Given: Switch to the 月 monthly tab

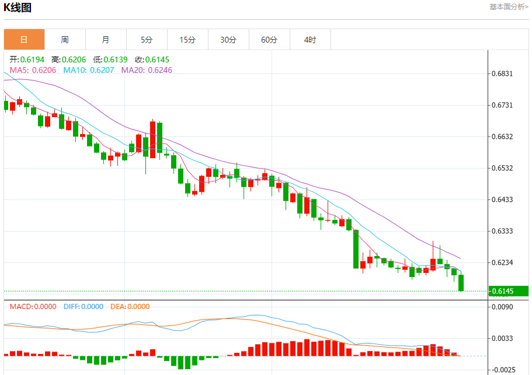Looking at the screenshot, I should (106, 40).
